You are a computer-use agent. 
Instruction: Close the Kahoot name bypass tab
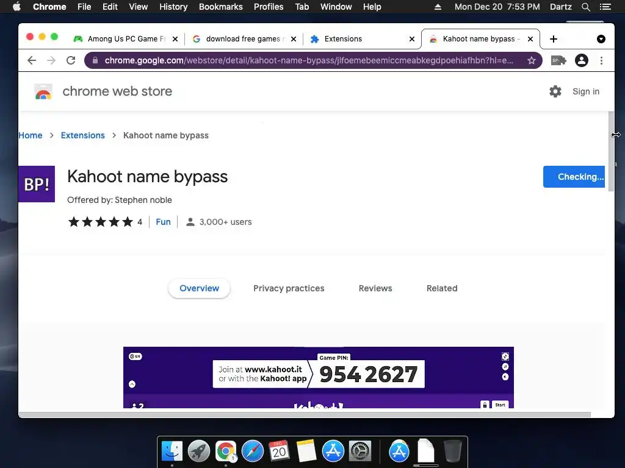530,39
